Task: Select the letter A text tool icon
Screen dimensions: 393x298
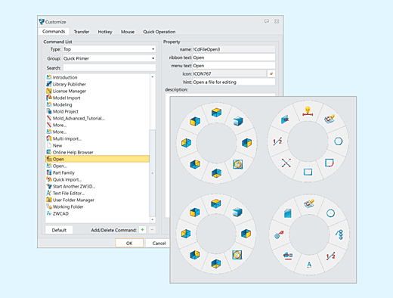Action: coord(309,265)
